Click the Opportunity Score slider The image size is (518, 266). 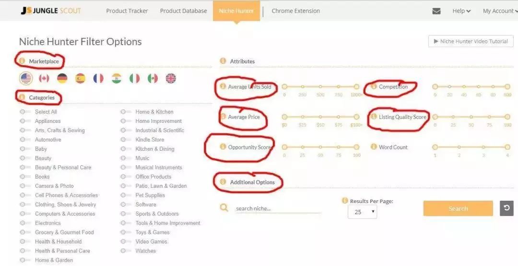[x=320, y=147]
